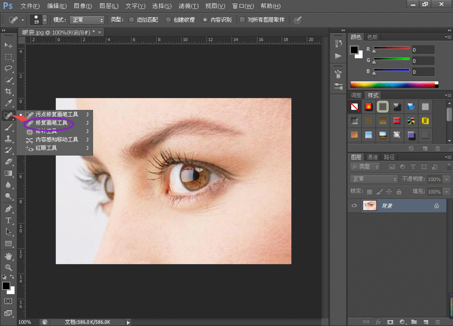
Task: Select the 创建纹理 radio option
Action: pyautogui.click(x=168, y=20)
